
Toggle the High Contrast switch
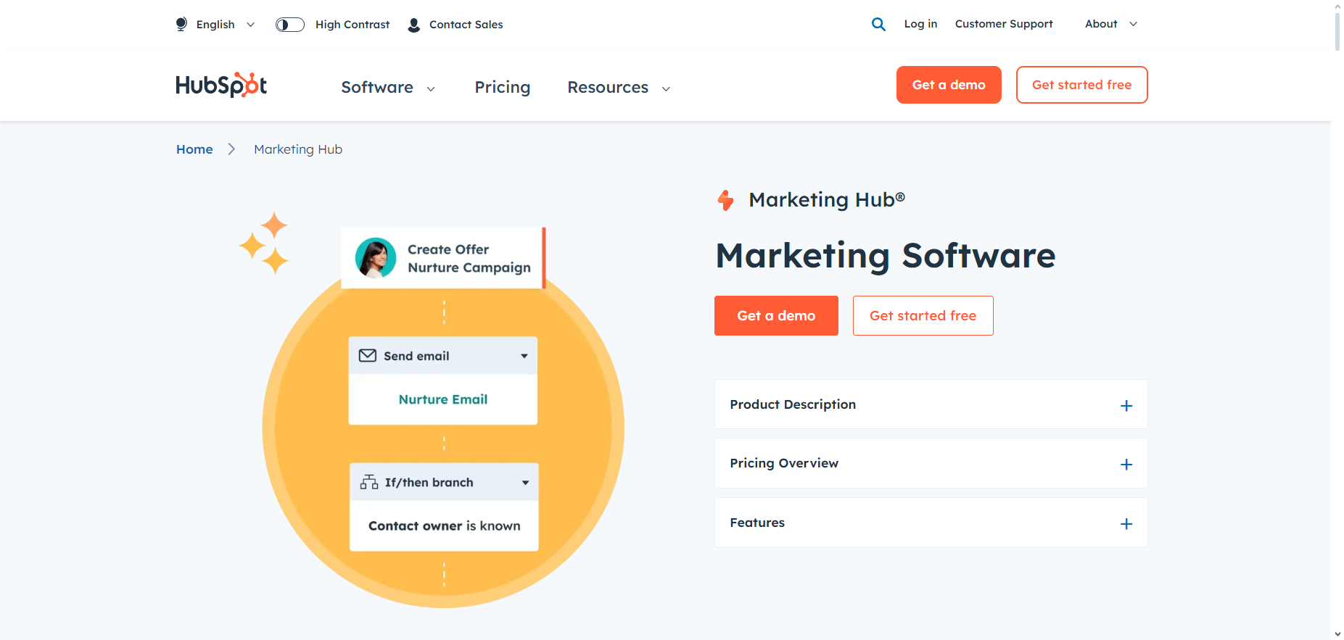289,25
